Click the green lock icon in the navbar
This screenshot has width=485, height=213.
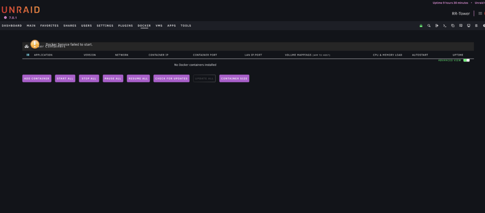421,26
